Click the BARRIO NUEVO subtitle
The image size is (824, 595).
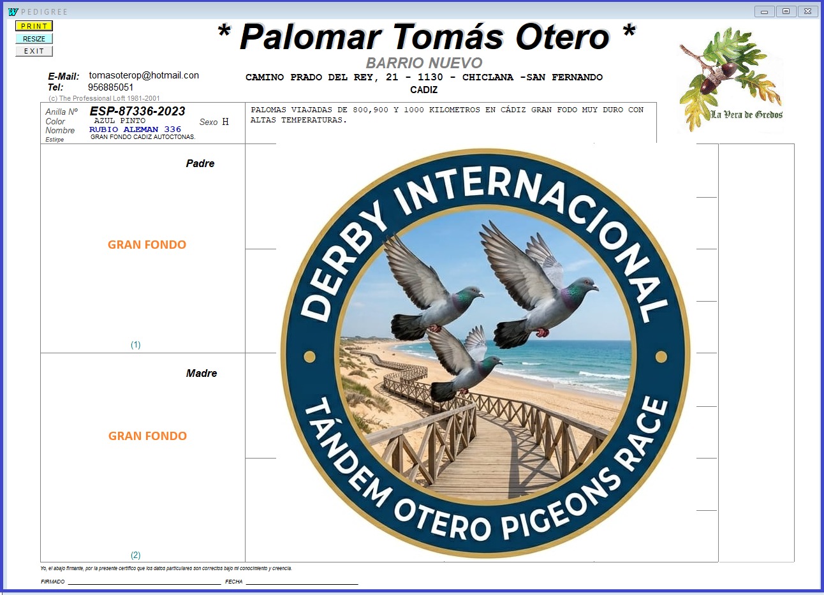pos(424,63)
